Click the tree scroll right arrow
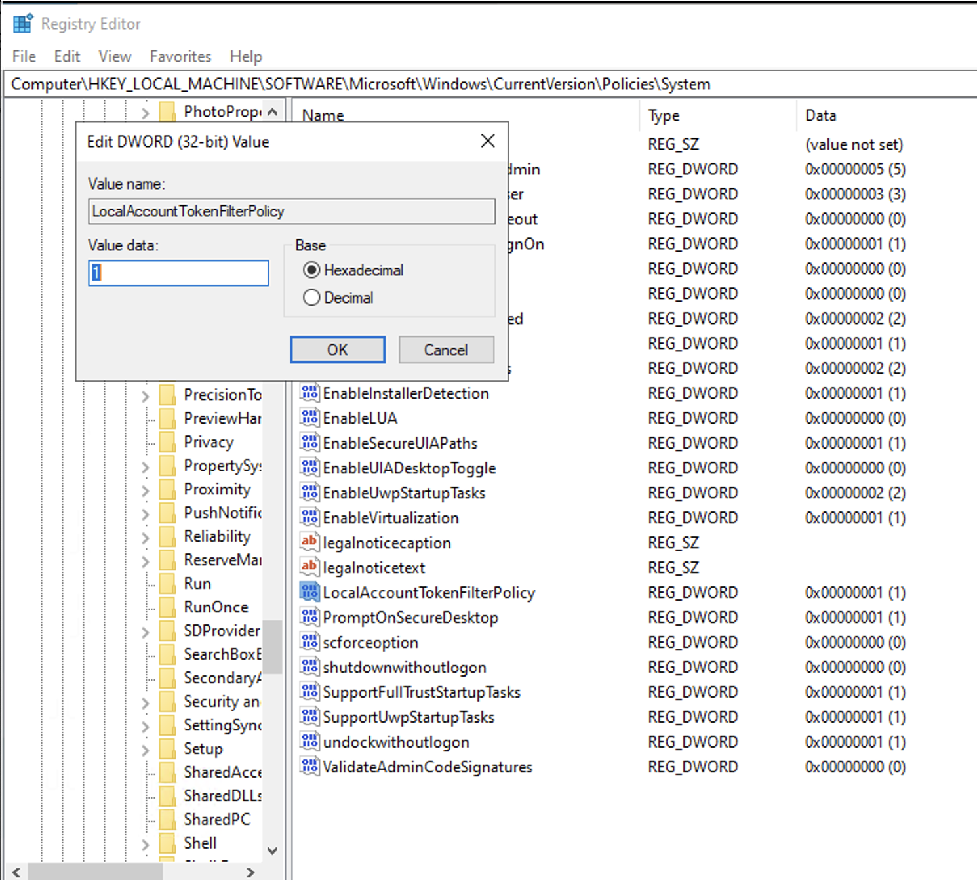This screenshot has height=880, width=977. 250,872
